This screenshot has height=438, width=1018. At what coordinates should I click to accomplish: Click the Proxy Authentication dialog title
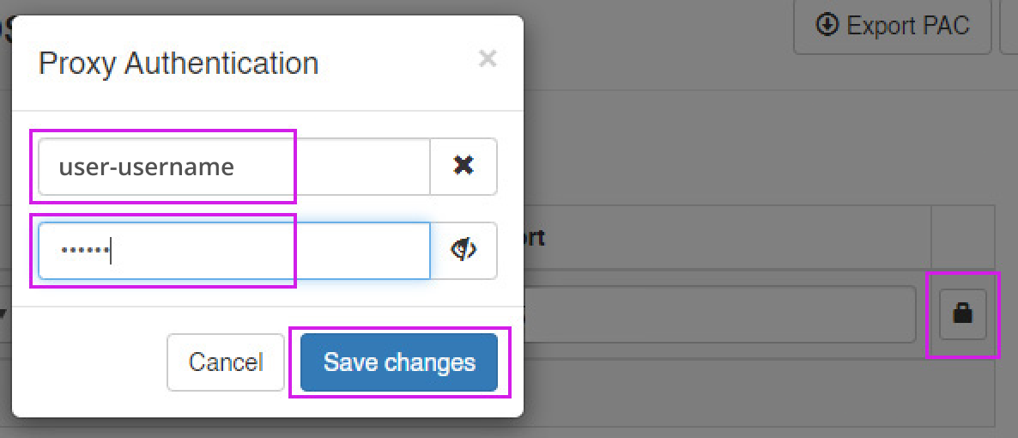point(179,64)
